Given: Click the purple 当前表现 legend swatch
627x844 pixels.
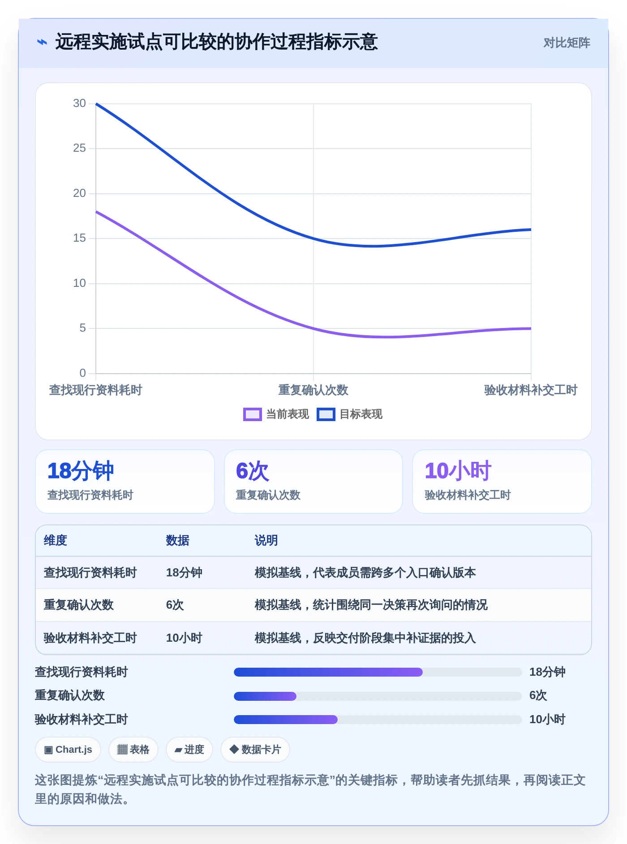Looking at the screenshot, I should (x=252, y=414).
